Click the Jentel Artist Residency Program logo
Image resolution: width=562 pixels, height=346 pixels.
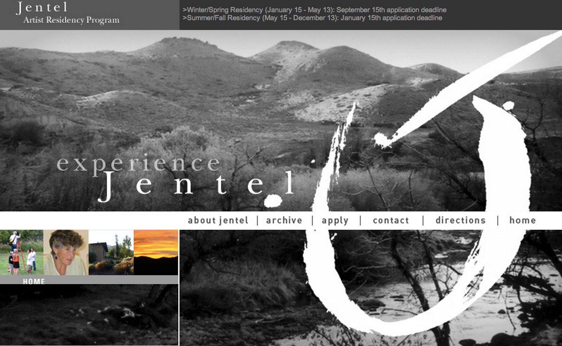[x=68, y=13]
